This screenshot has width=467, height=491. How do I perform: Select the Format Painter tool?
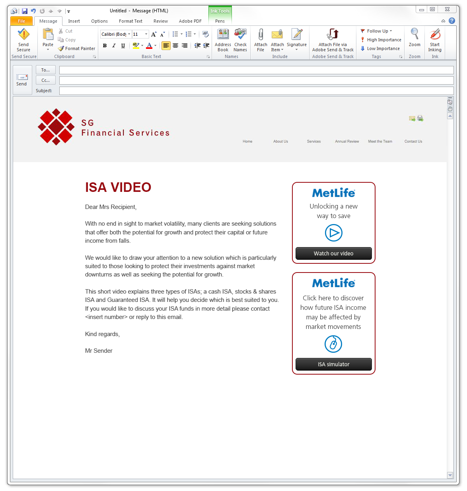tap(76, 48)
